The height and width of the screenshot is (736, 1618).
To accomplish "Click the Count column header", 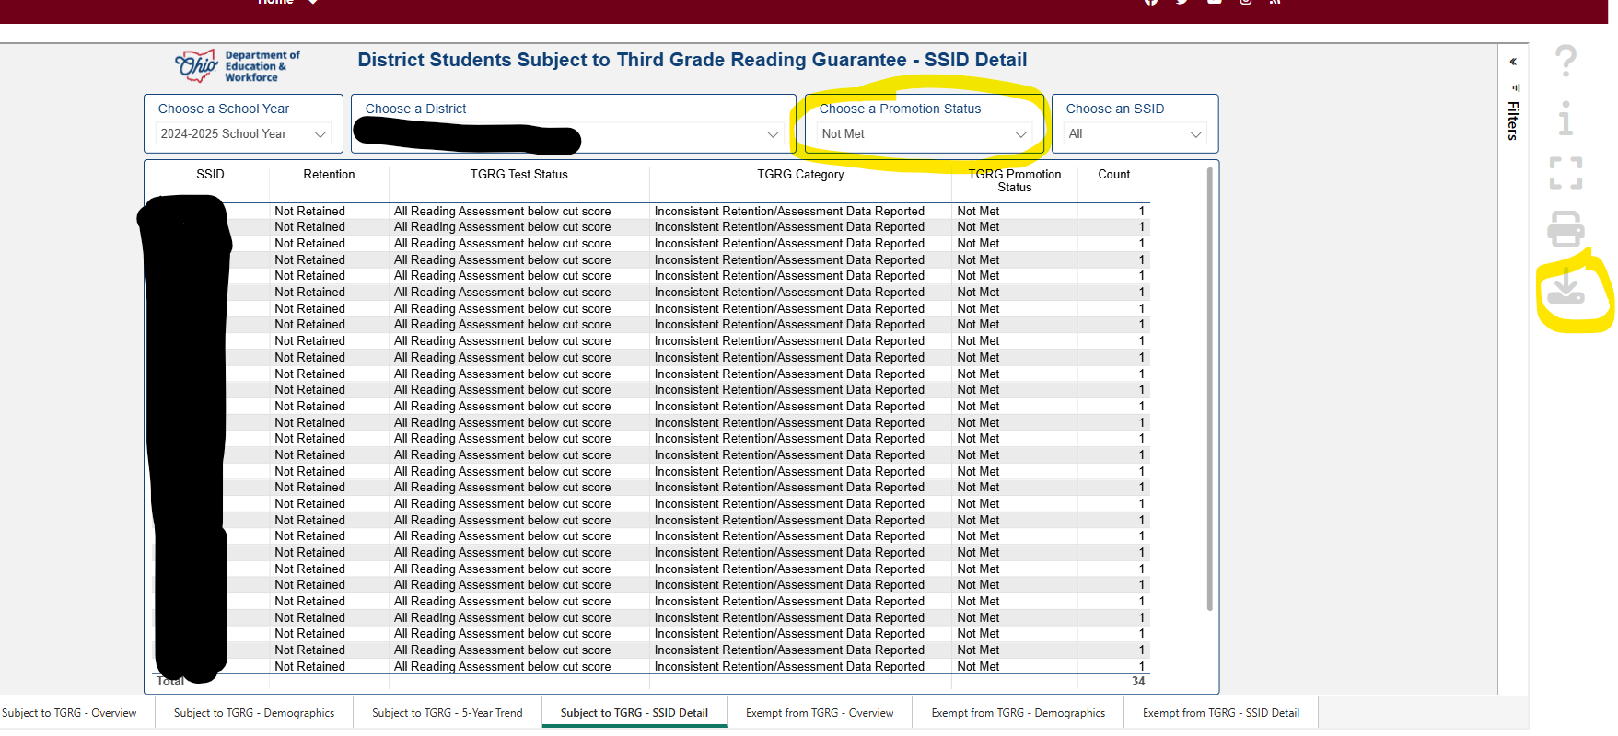I will coord(1113,175).
